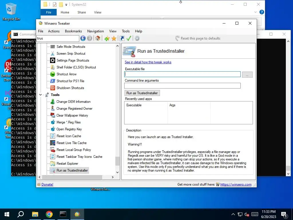Open the Navigation menu
Viewport: 293px width, 220px height.
coord(96,31)
